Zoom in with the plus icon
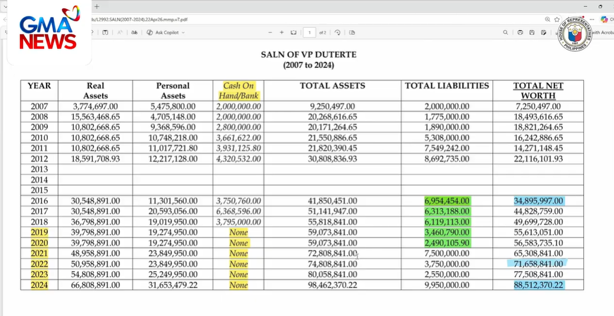The width and height of the screenshot is (614, 316). point(281,32)
